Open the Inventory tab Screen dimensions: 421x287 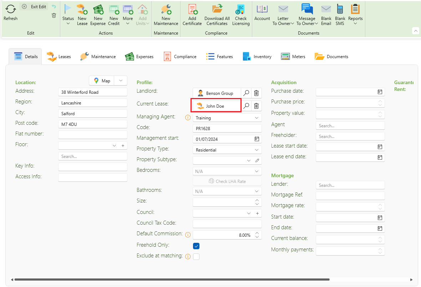point(257,57)
